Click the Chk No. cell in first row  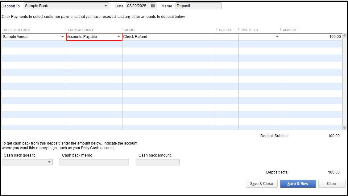pyautogui.click(x=228, y=37)
